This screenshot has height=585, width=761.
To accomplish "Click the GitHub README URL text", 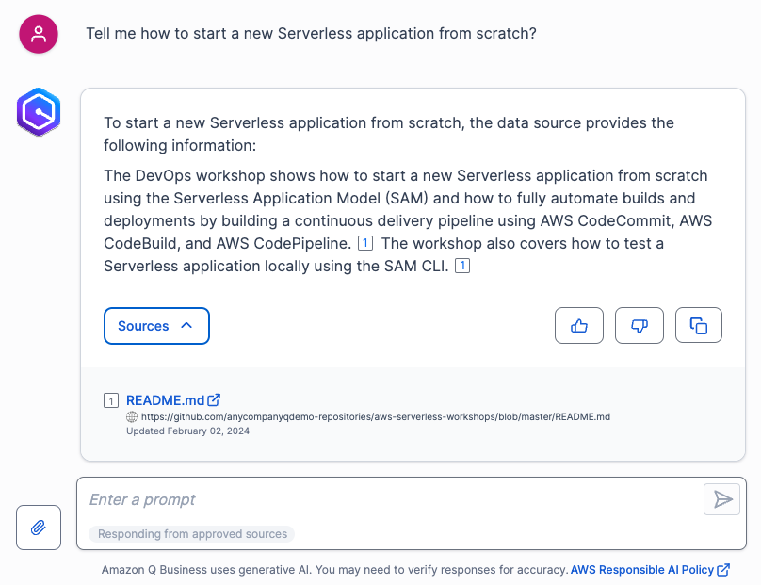I will [375, 416].
